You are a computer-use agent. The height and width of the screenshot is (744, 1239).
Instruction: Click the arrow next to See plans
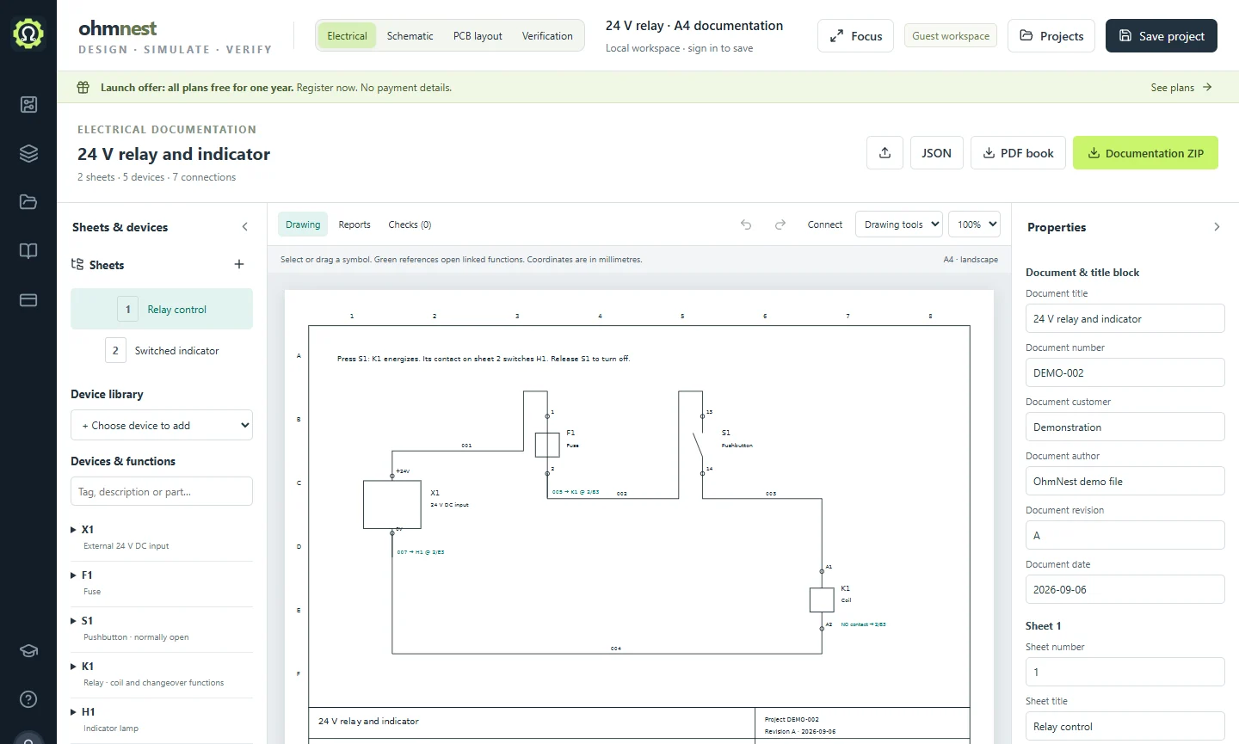(x=1207, y=87)
